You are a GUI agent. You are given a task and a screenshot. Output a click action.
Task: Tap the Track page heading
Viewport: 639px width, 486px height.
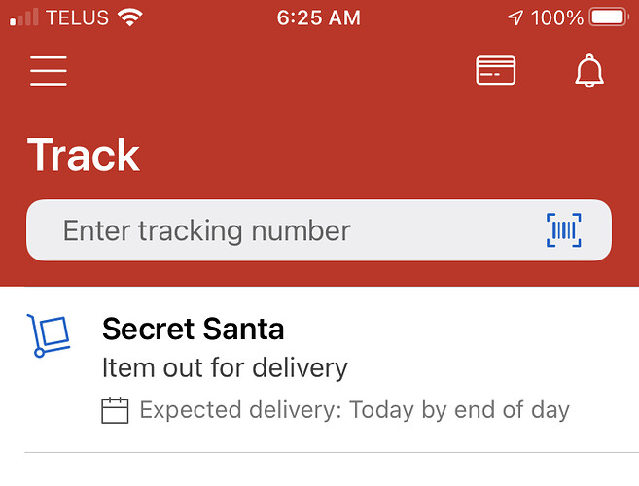click(x=84, y=155)
